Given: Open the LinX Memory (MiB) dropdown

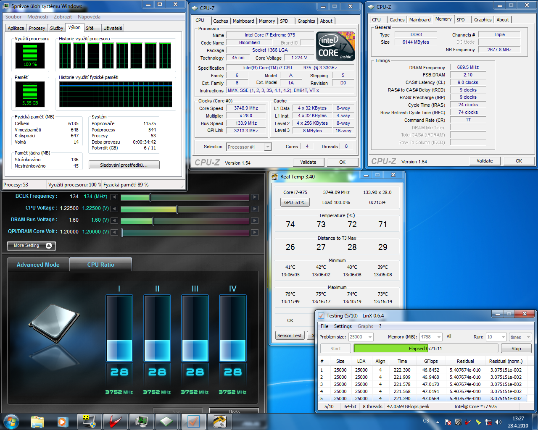Looking at the screenshot, I should point(431,337).
